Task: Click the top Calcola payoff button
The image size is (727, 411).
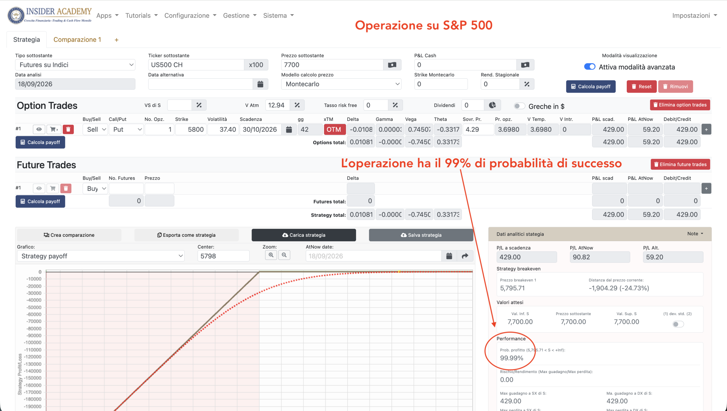Action: click(591, 87)
